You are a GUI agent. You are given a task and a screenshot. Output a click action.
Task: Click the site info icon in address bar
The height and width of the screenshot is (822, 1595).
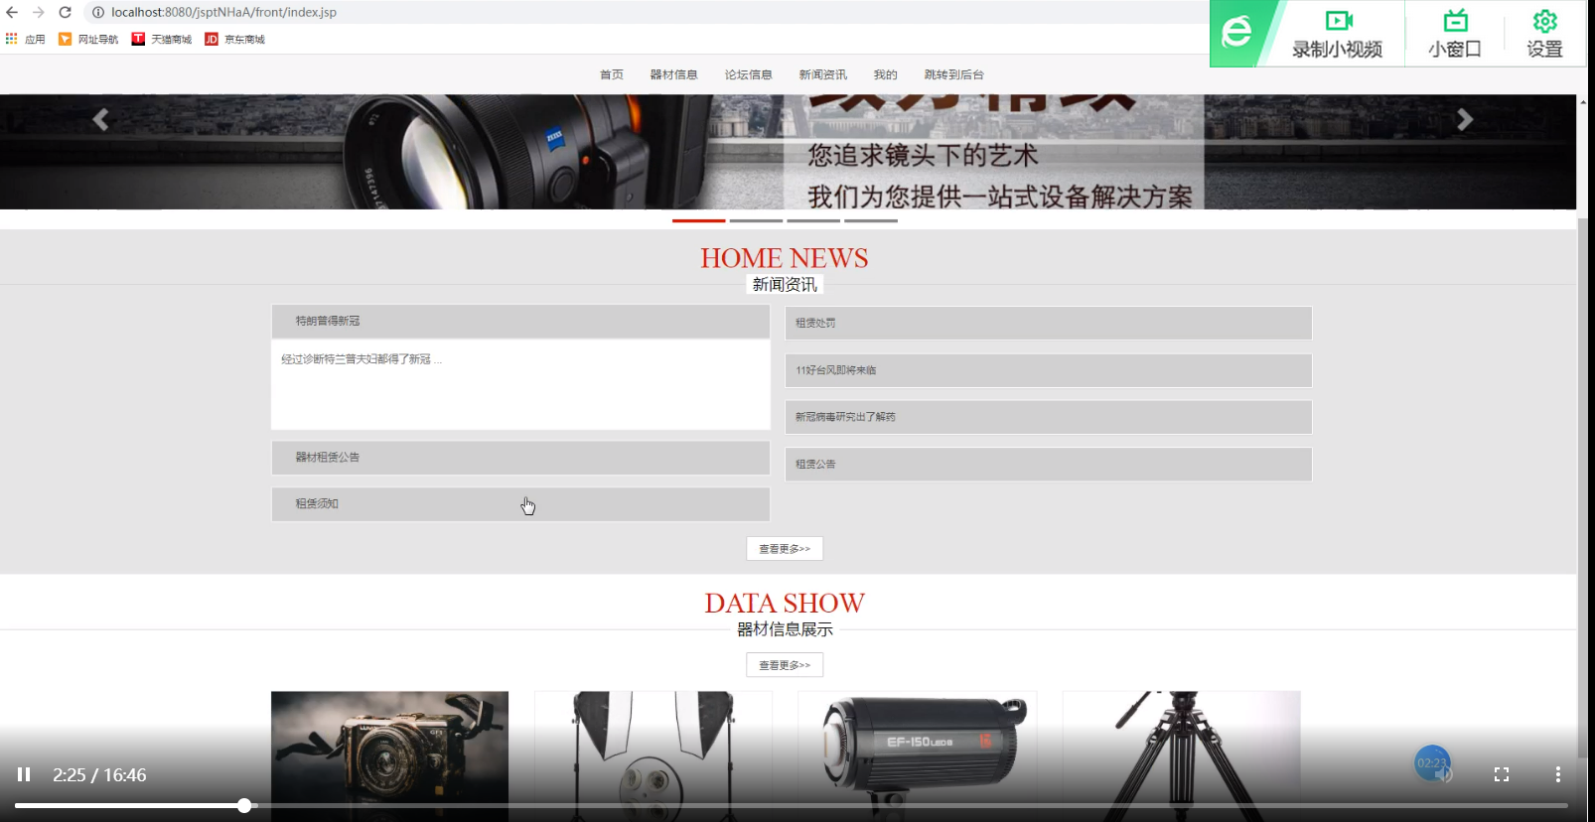[98, 12]
